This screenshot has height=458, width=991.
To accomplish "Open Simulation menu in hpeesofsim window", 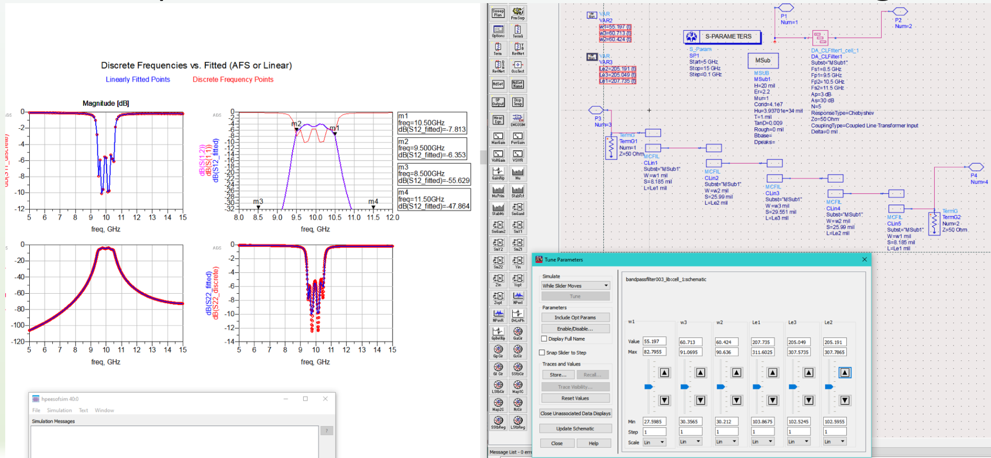I will 60,410.
